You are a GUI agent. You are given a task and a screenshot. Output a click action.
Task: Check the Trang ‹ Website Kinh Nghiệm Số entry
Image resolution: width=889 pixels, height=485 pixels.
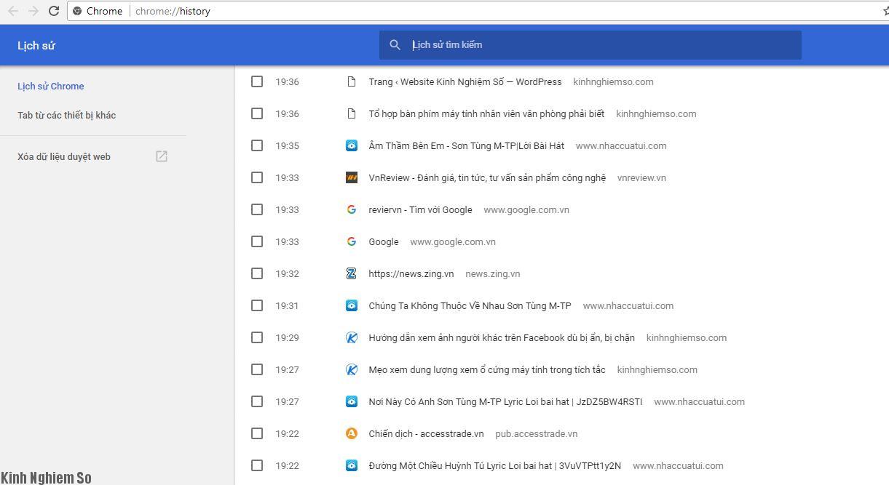pos(257,81)
